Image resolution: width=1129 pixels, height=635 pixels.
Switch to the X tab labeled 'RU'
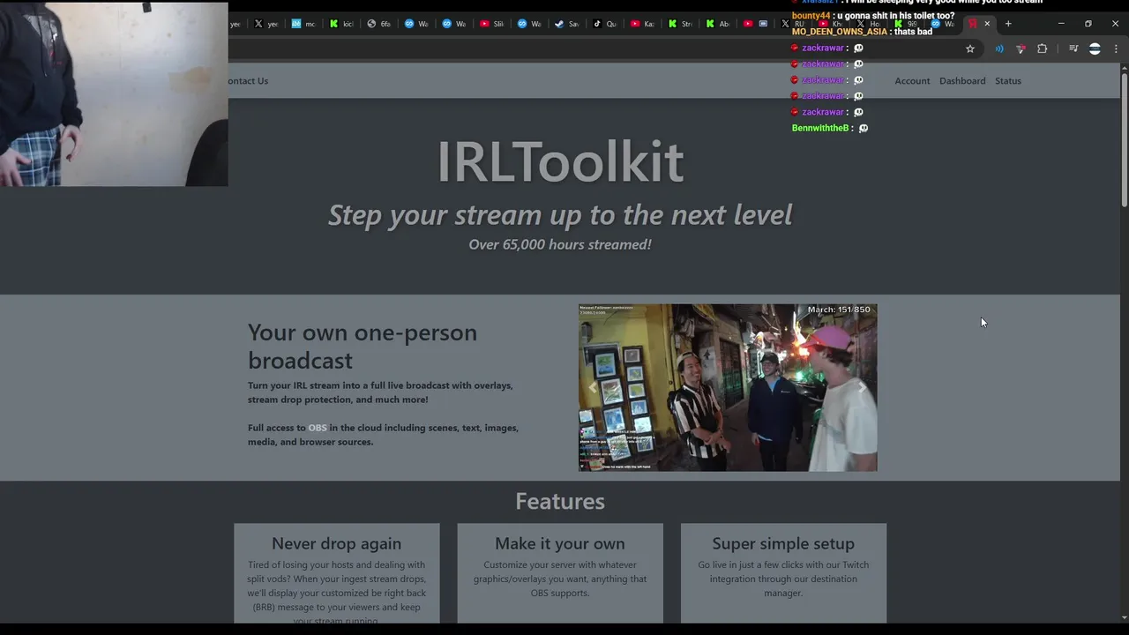click(x=794, y=24)
